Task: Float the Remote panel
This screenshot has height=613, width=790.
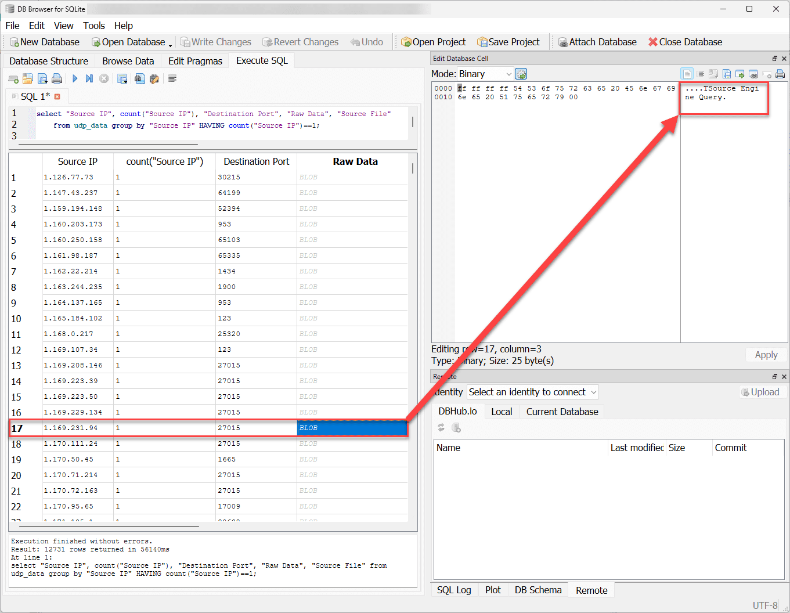Action: coord(775,377)
